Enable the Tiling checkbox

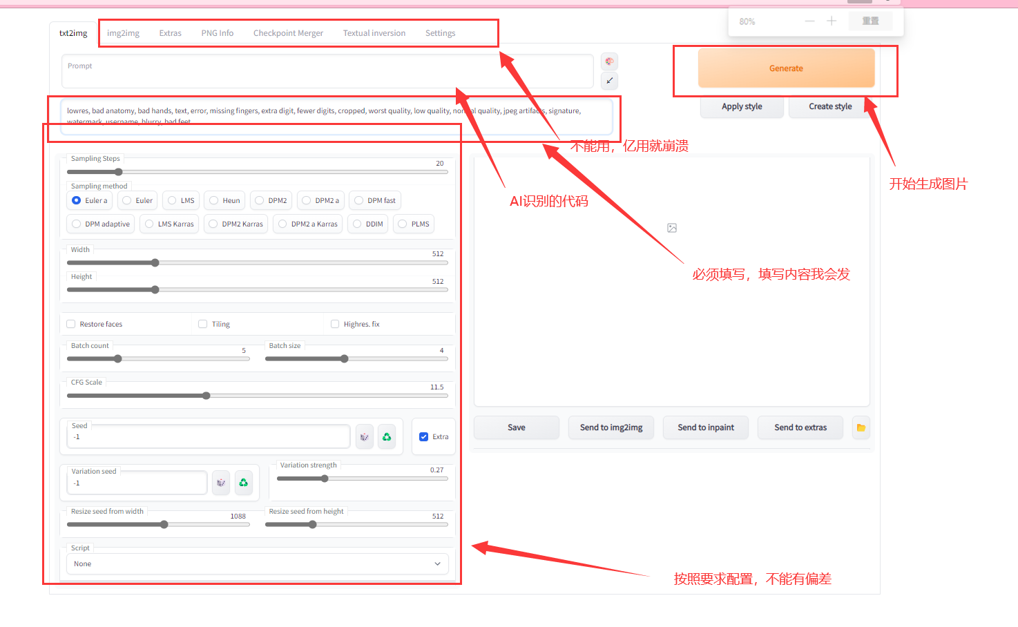(x=202, y=324)
